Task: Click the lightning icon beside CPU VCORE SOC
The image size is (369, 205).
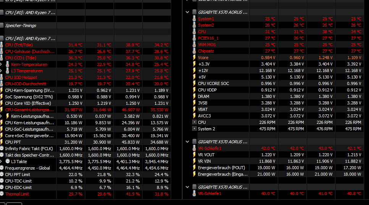Action: (194, 83)
